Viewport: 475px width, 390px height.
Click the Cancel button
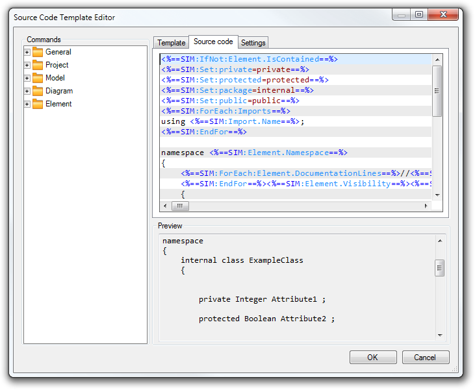(426, 358)
